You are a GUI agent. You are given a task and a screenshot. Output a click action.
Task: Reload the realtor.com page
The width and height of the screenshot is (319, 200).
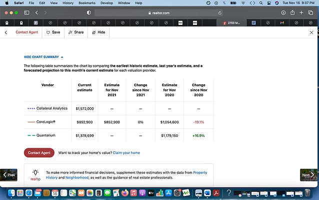tap(219, 13)
